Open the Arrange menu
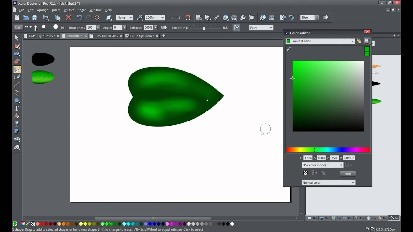Image resolution: width=413 pixels, height=232 pixels. pos(43,10)
